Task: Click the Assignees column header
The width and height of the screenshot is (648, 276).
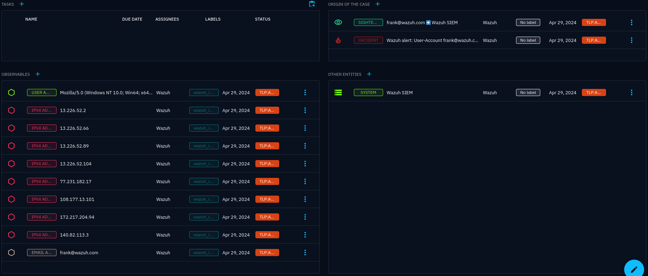Action: 167,19
